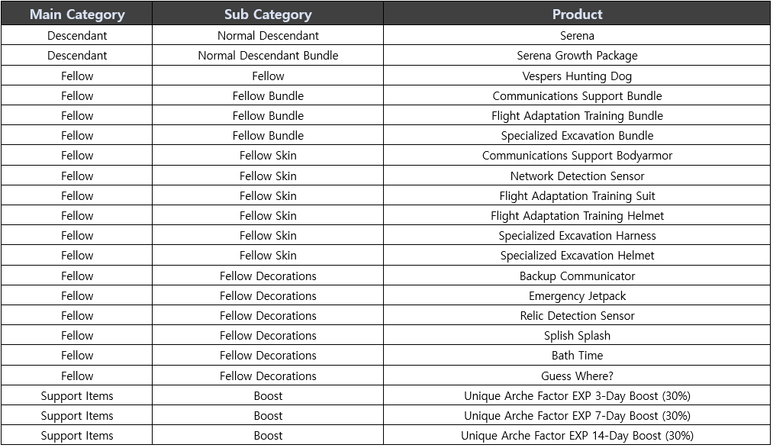Image resolution: width=773 pixels, height=448 pixels.
Task: Click the Main Category column header
Action: [x=76, y=15]
